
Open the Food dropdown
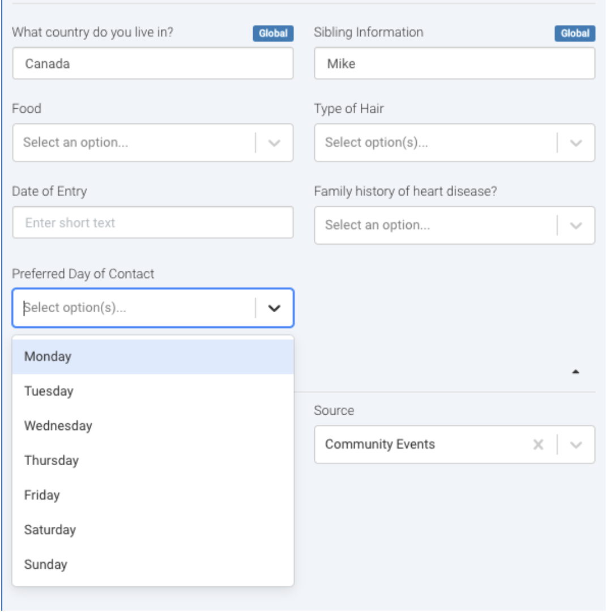(x=274, y=143)
